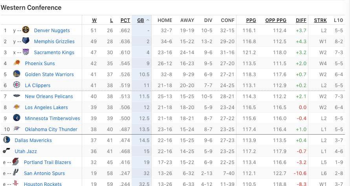Screen dimensions: 350x186
Task: Click the San Antonio Spurs logo
Action: click(16, 173)
